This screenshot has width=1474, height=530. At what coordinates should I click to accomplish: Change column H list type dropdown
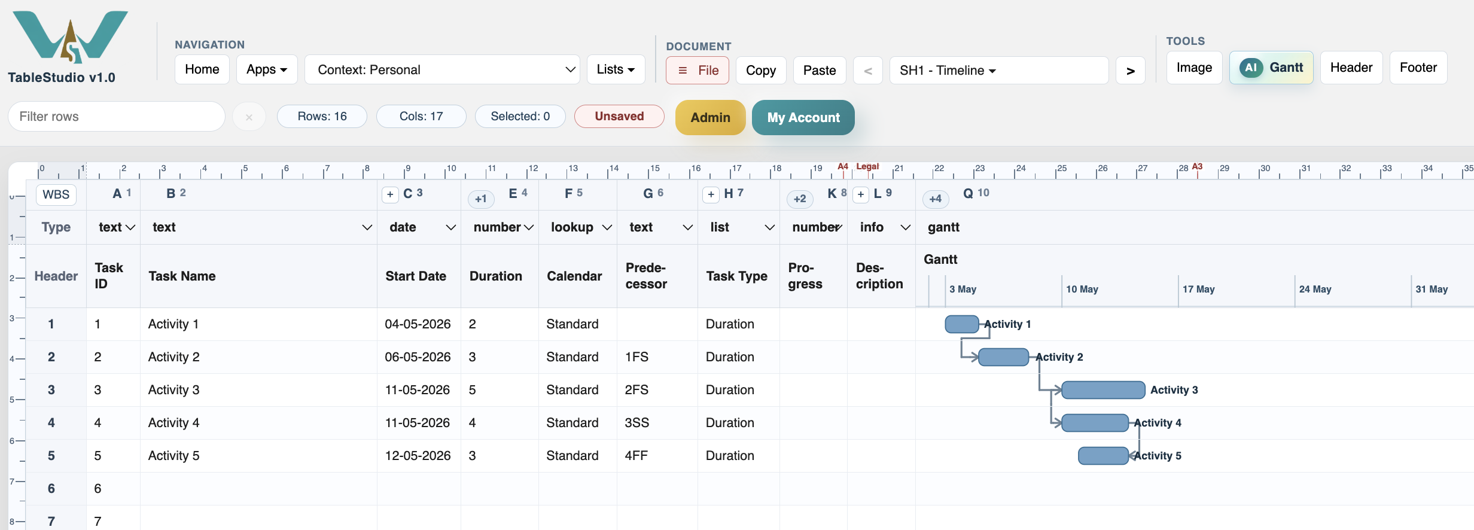point(742,227)
